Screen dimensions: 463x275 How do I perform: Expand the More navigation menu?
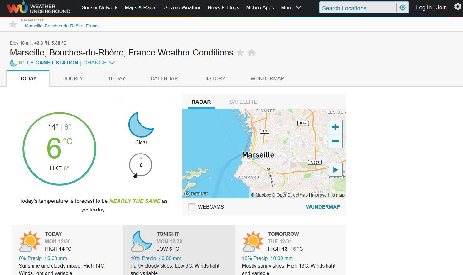(291, 7)
